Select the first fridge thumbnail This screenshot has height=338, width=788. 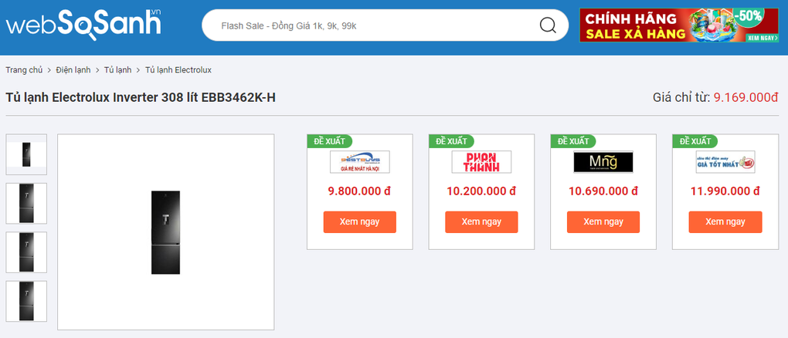tap(26, 154)
